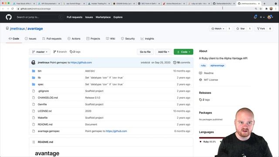Open README outline list icon
Screen dimensions: 279x157
pos(34,142)
